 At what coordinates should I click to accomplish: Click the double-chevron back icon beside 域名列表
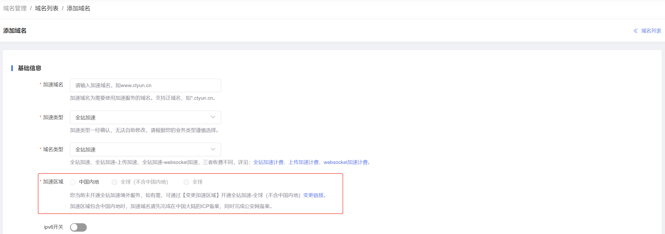coord(636,31)
